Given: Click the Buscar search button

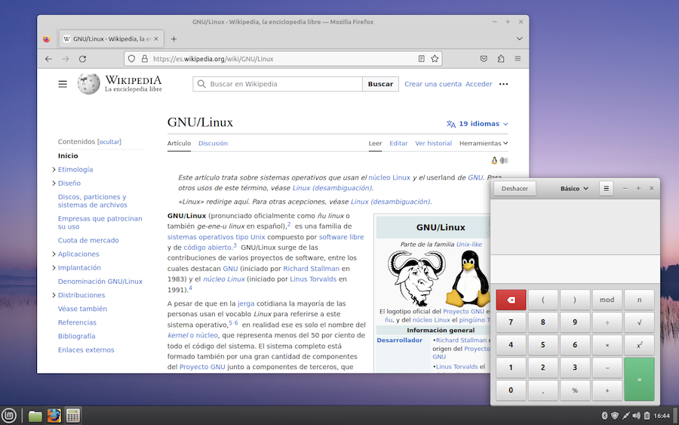Looking at the screenshot, I should 380,85.
